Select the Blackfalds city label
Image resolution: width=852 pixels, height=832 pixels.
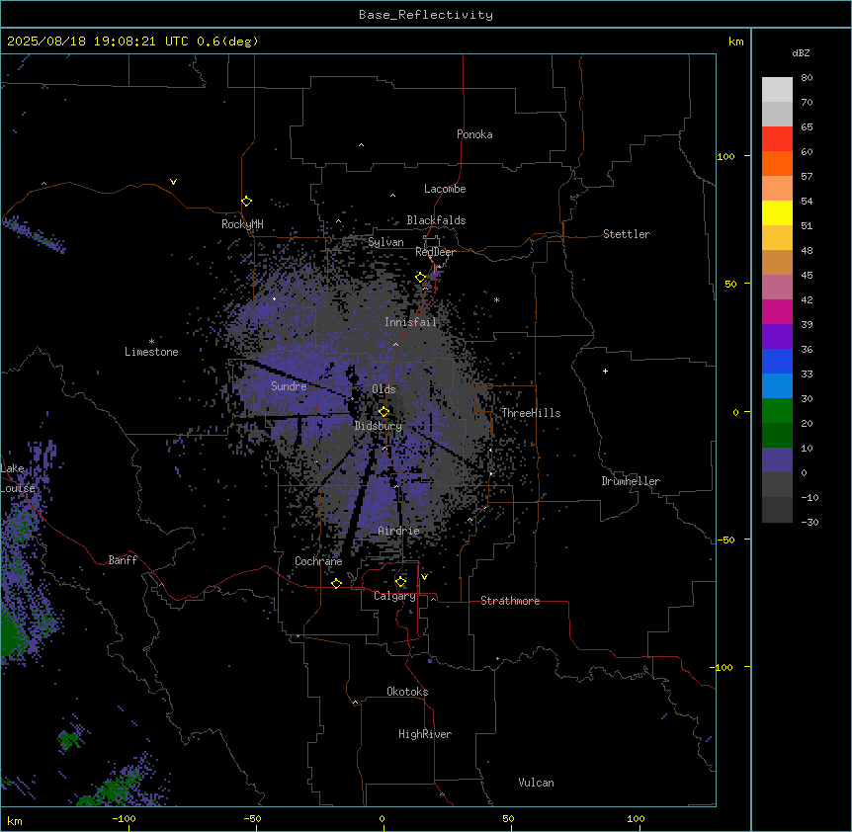pyautogui.click(x=436, y=220)
